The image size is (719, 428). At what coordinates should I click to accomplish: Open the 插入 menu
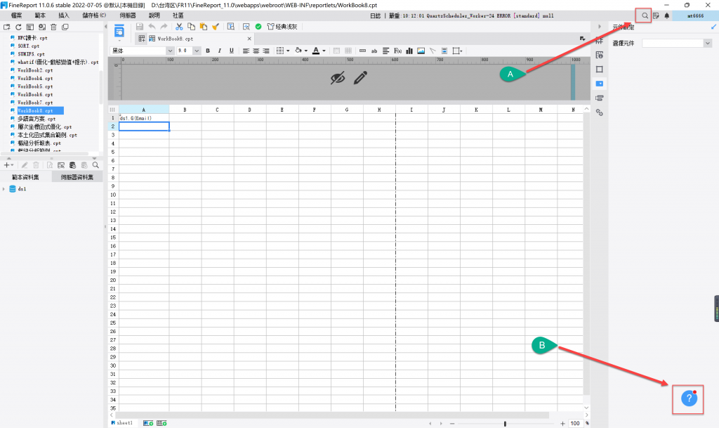coord(64,15)
